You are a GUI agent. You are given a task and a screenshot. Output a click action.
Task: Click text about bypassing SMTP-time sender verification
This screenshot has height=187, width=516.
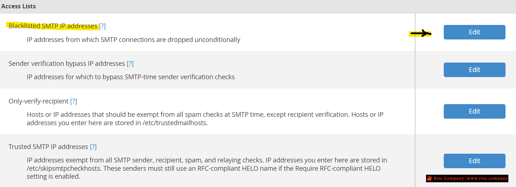tap(131, 77)
